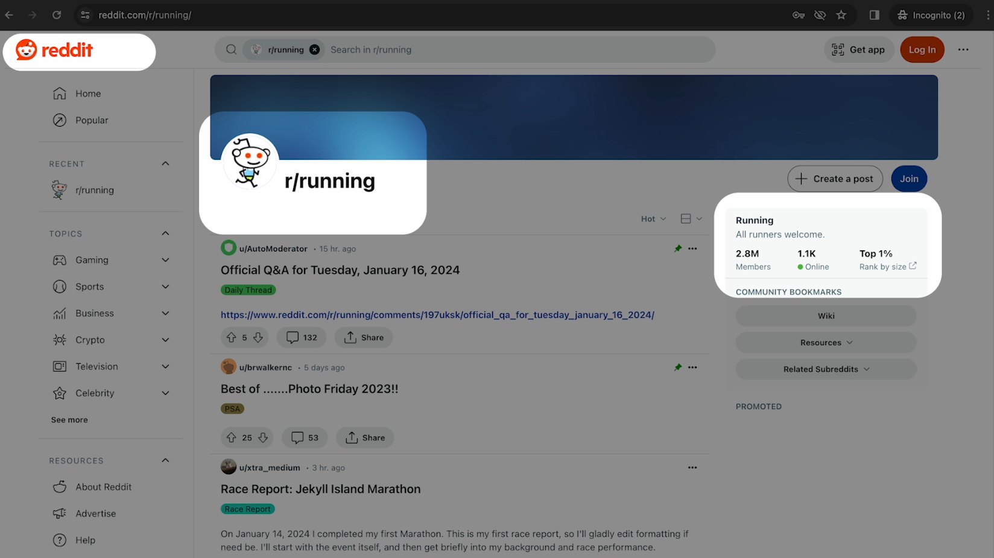This screenshot has width=994, height=558.
Task: Join the r/running community
Action: tap(909, 179)
